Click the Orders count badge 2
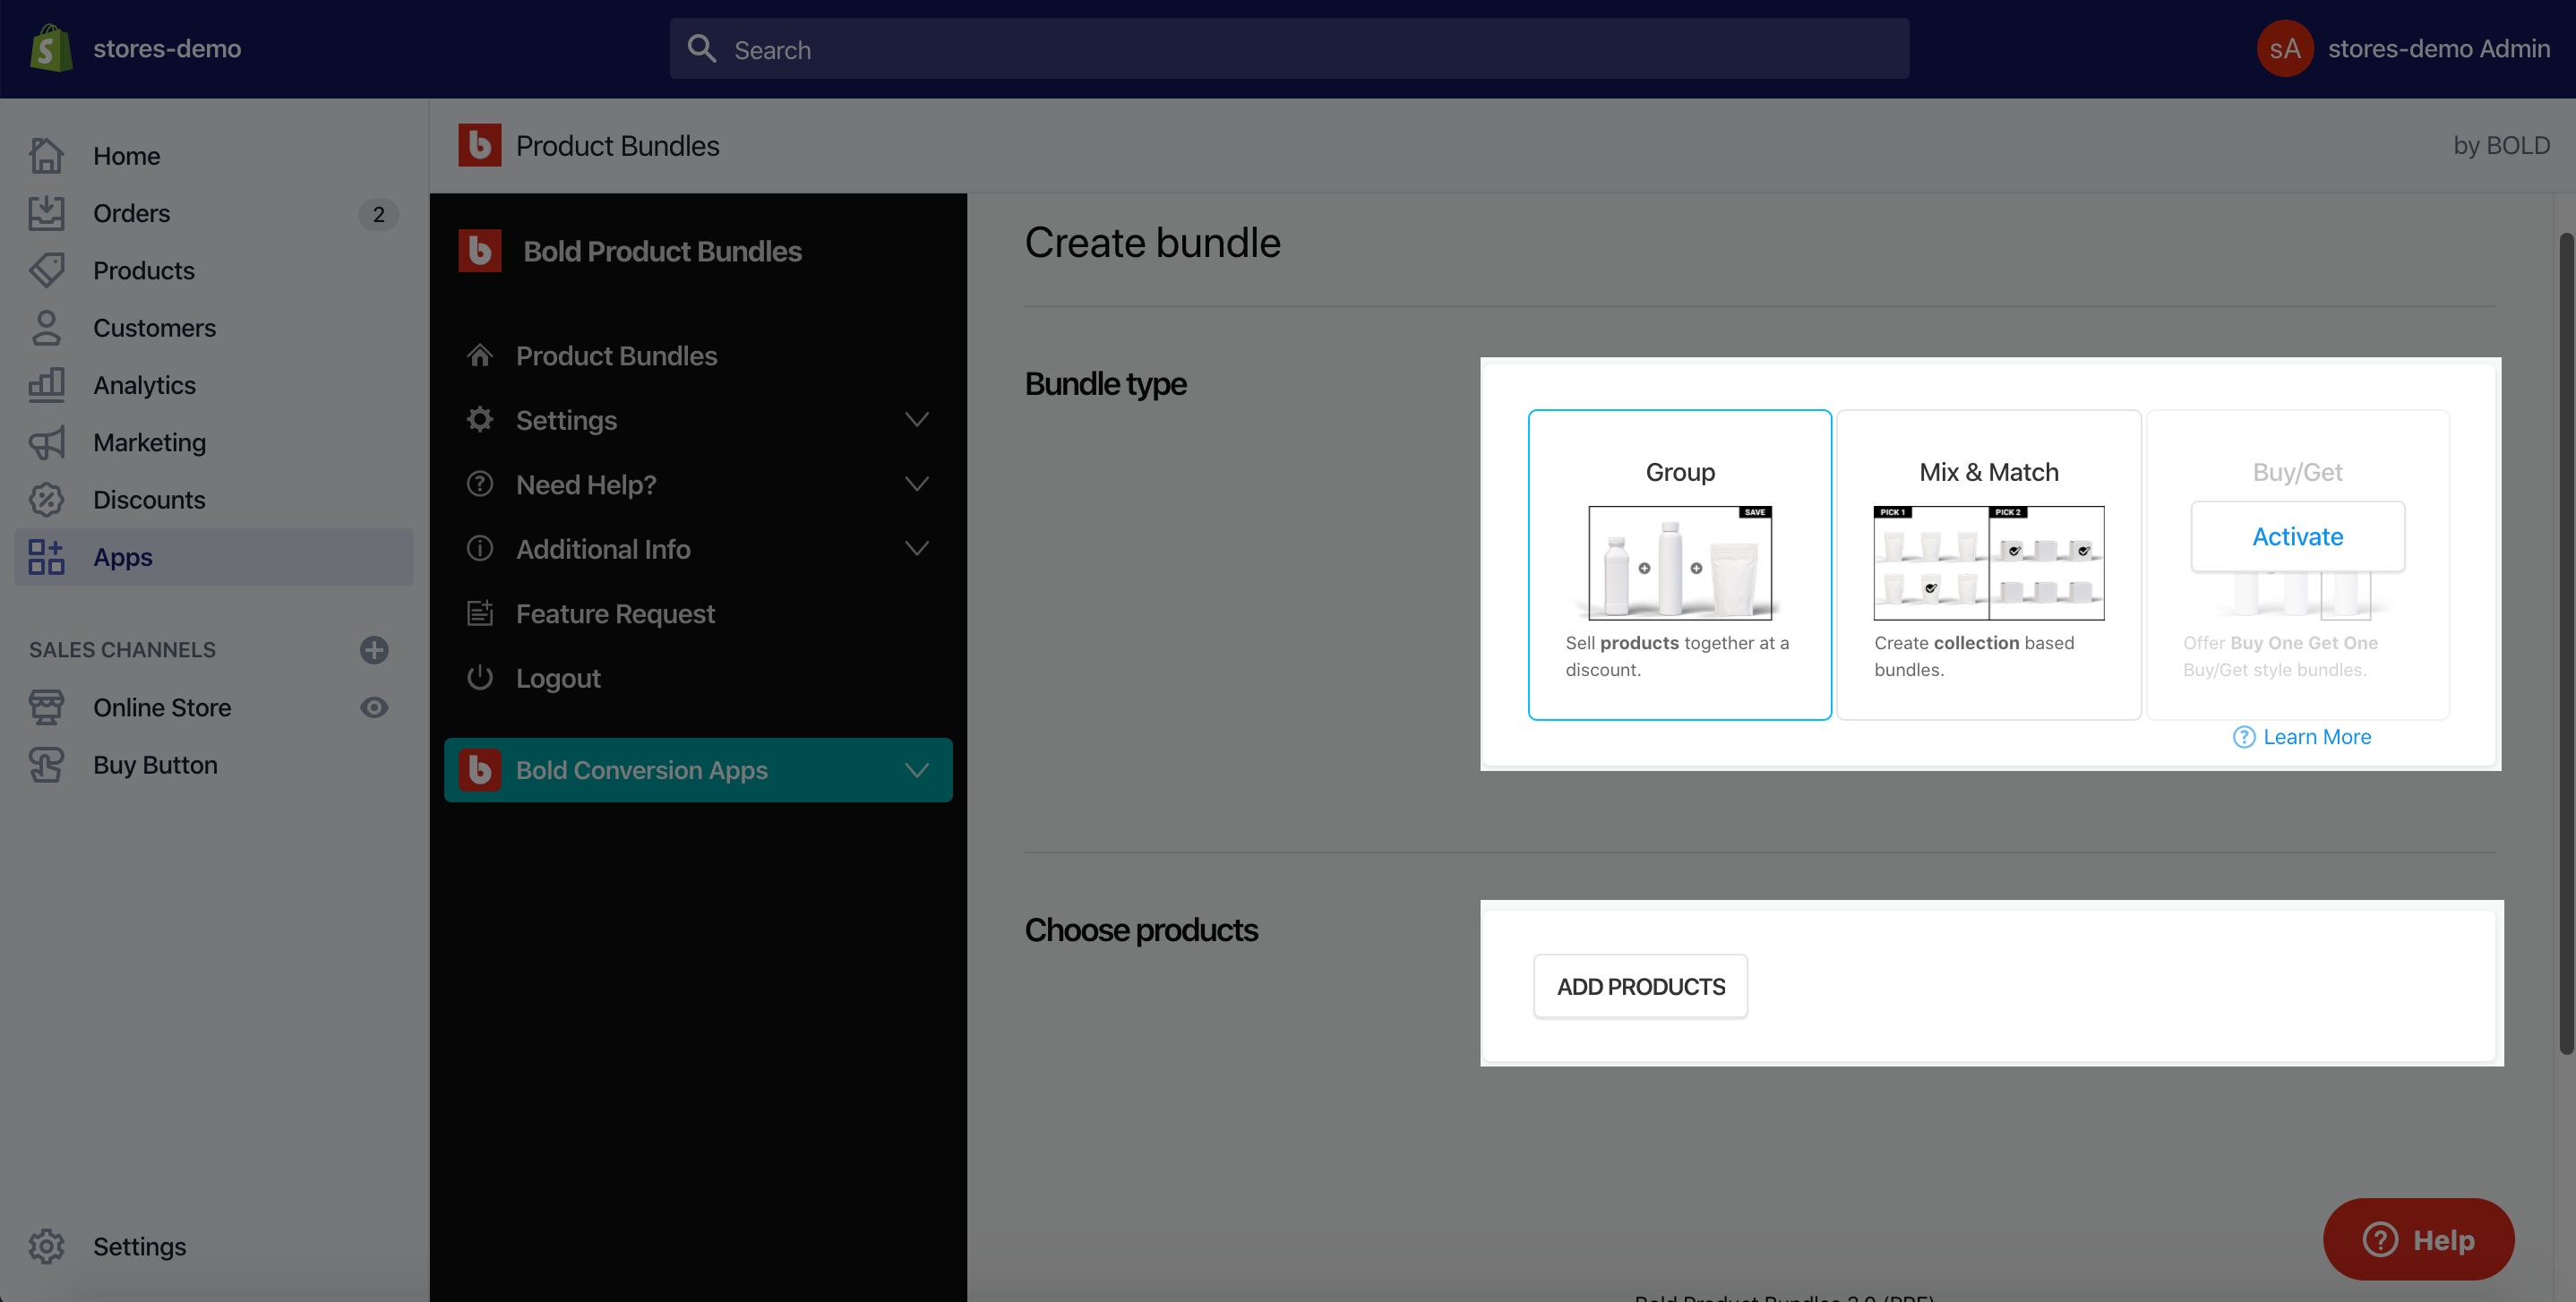Viewport: 2576px width, 1302px height. [x=378, y=214]
